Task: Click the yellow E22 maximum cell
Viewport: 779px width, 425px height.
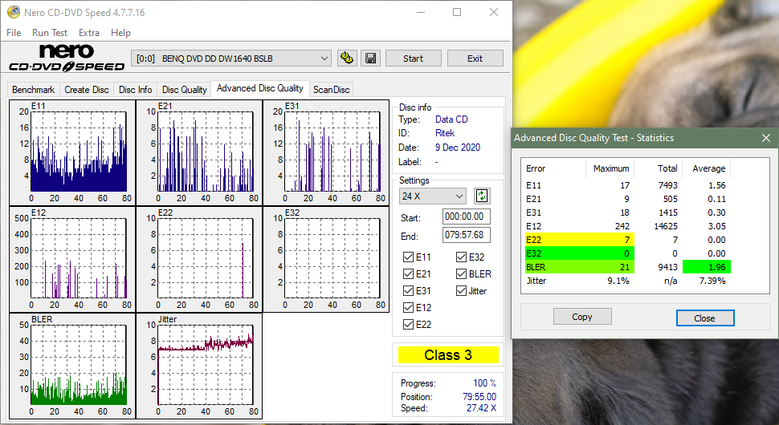Action: tap(609, 240)
